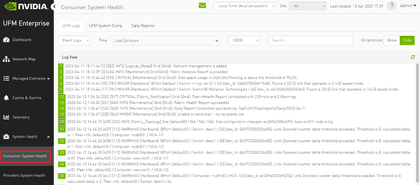Open the Site selection dropdown
Image resolution: width=420 pixels, height=185 pixels.
(x=307, y=6)
